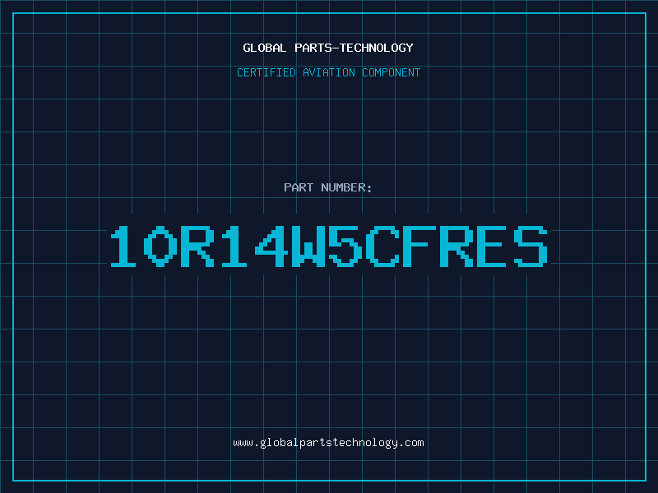Click the GLOBAL PARTS-TECHNOLOGY heading

[x=328, y=48]
